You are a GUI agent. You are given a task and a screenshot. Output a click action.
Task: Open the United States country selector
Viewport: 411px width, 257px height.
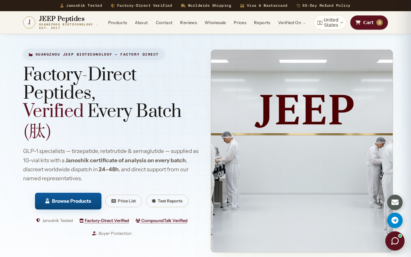tap(330, 22)
